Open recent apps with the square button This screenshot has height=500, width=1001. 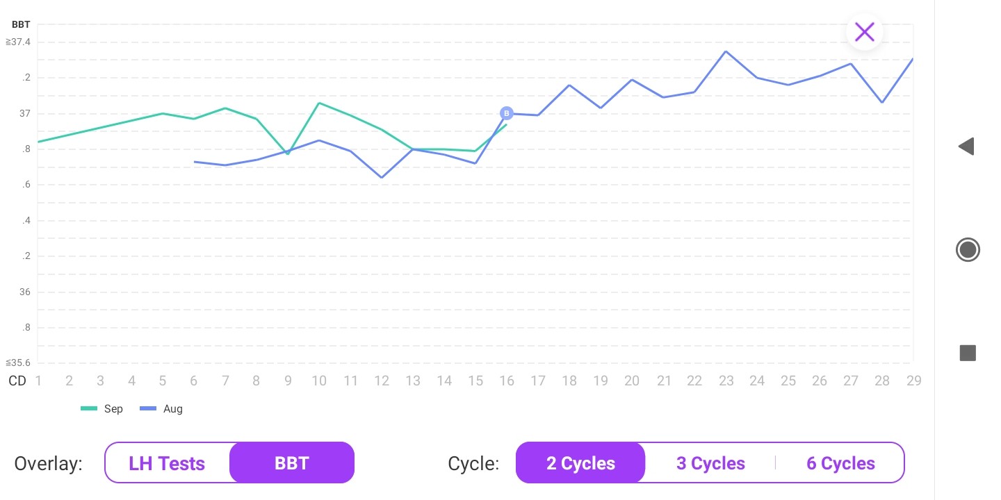[x=968, y=353]
